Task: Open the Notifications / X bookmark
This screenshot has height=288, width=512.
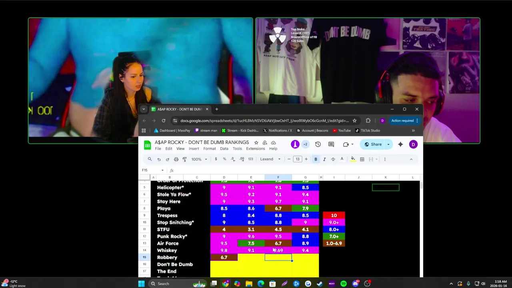Action: pos(277,130)
